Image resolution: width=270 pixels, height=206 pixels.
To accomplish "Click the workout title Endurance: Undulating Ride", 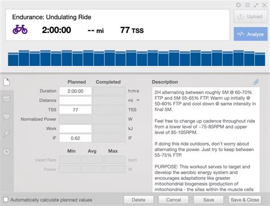I will [52, 17].
